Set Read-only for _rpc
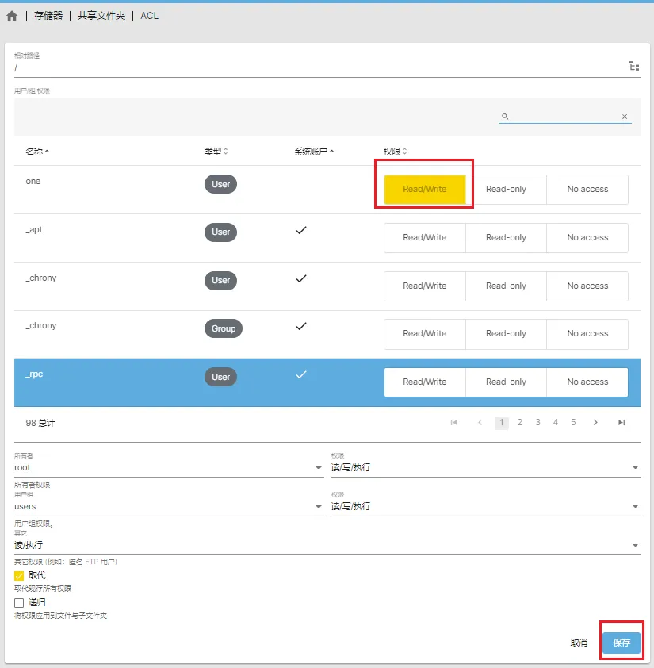This screenshot has height=668, width=654. [506, 382]
